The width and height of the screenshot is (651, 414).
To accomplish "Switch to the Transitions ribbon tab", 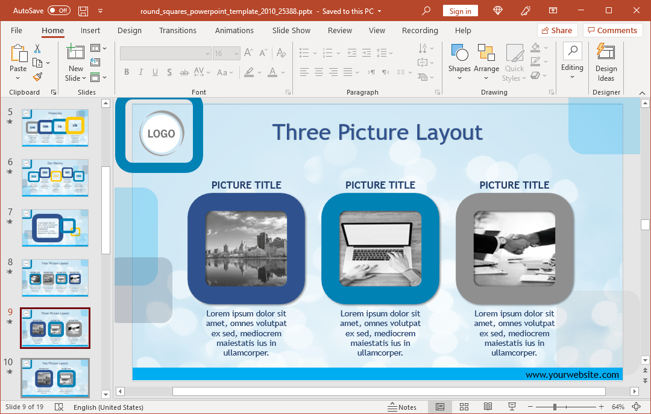I will 177,30.
